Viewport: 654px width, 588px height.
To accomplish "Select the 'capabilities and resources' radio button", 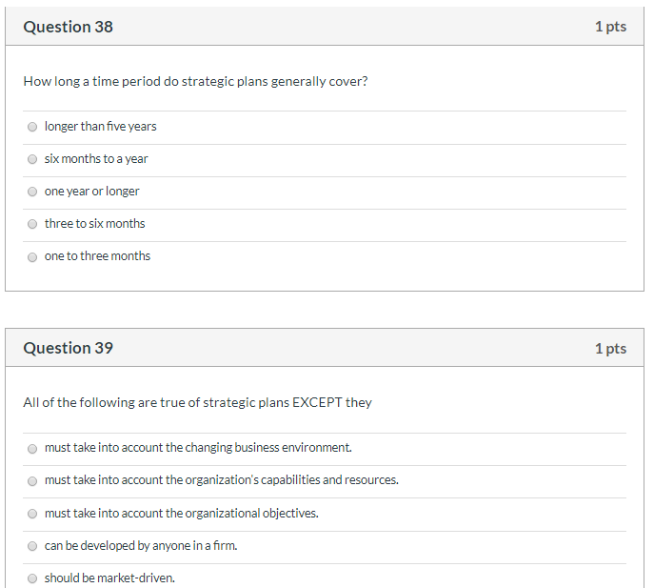I will point(32,480).
